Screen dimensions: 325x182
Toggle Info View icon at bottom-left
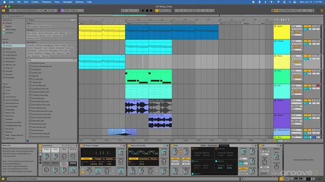click(x=3, y=179)
